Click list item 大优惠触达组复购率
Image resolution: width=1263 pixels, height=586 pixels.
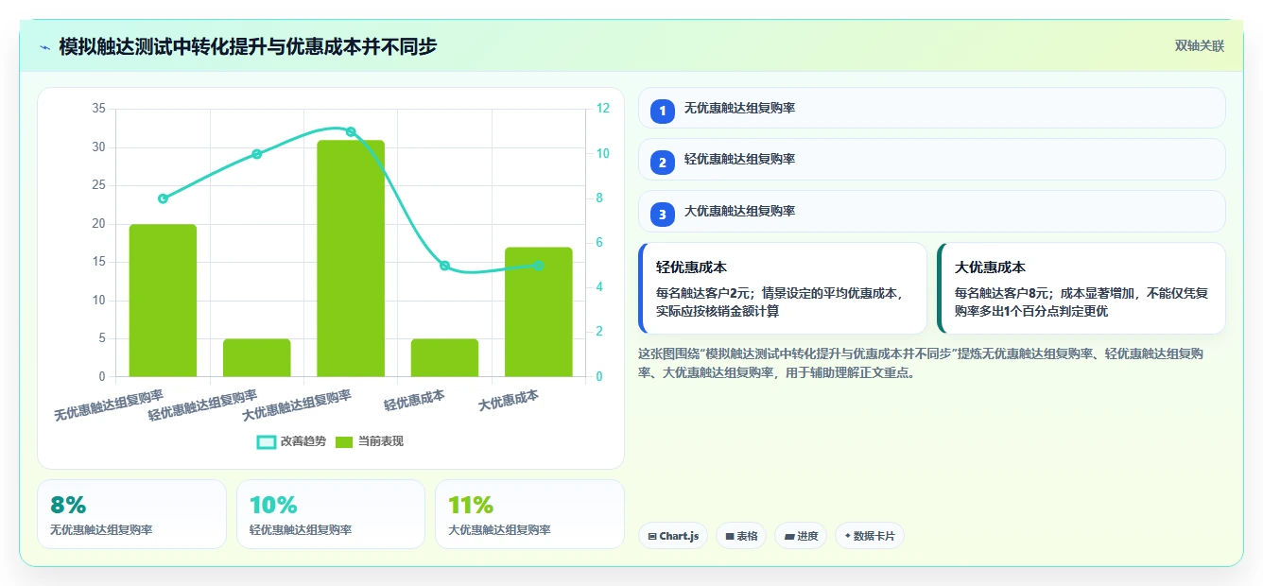click(x=931, y=211)
